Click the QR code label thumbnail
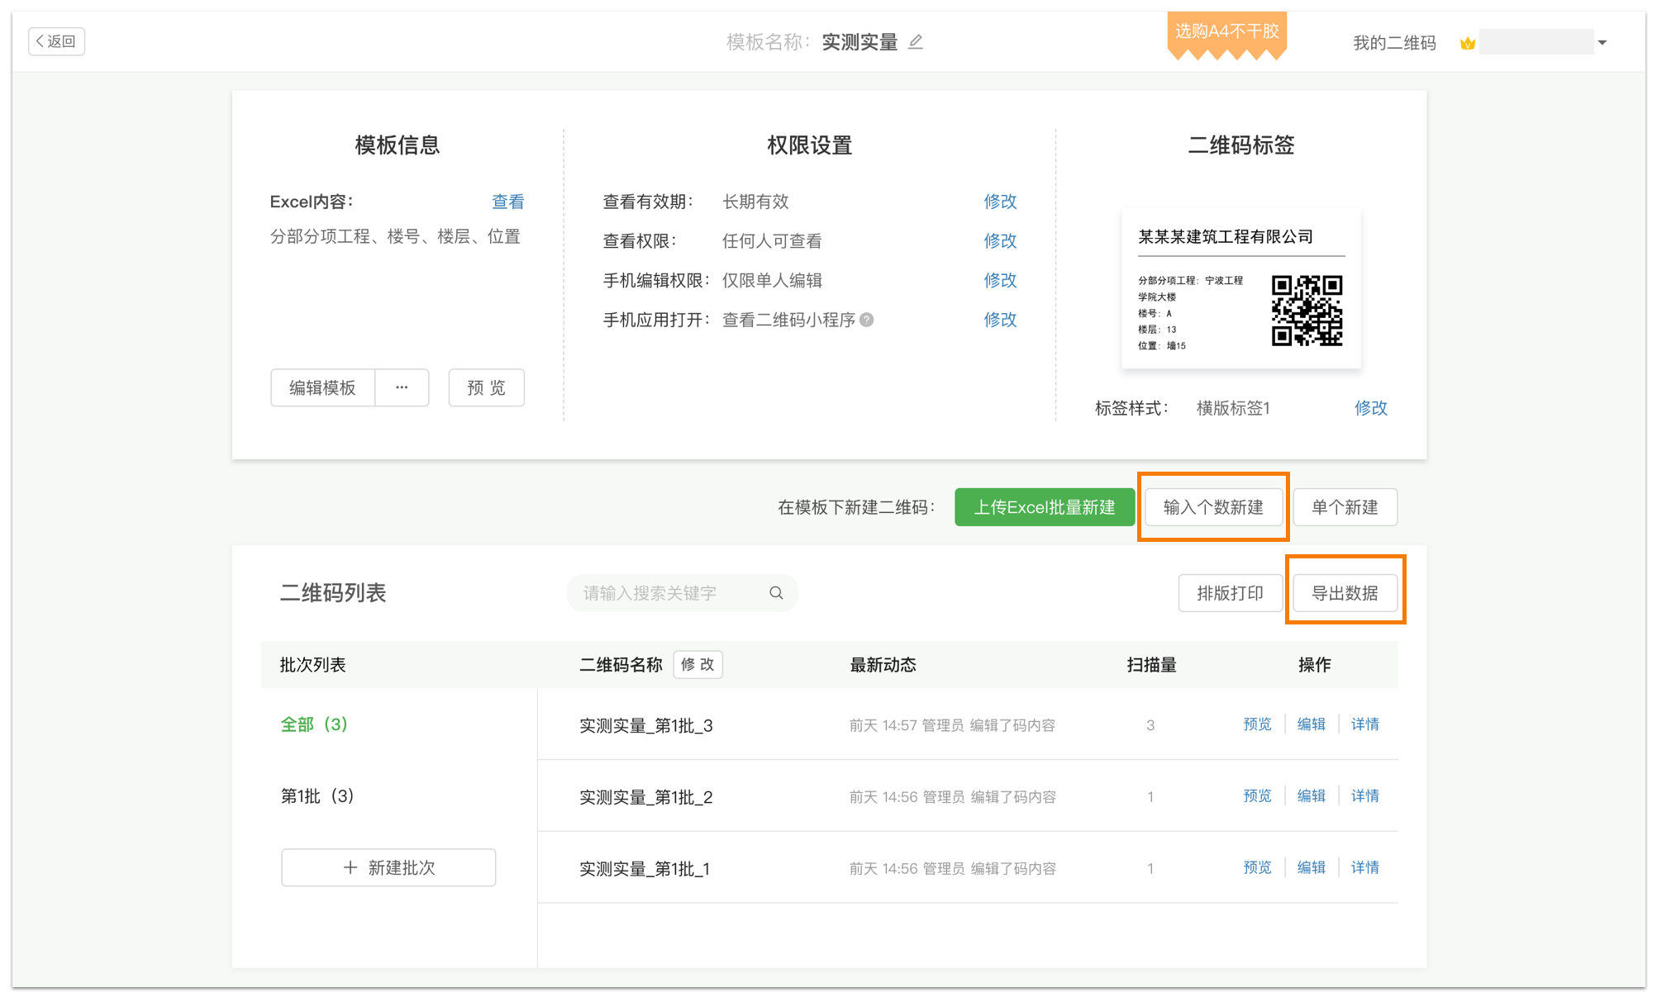This screenshot has width=1657, height=997. click(x=1240, y=290)
